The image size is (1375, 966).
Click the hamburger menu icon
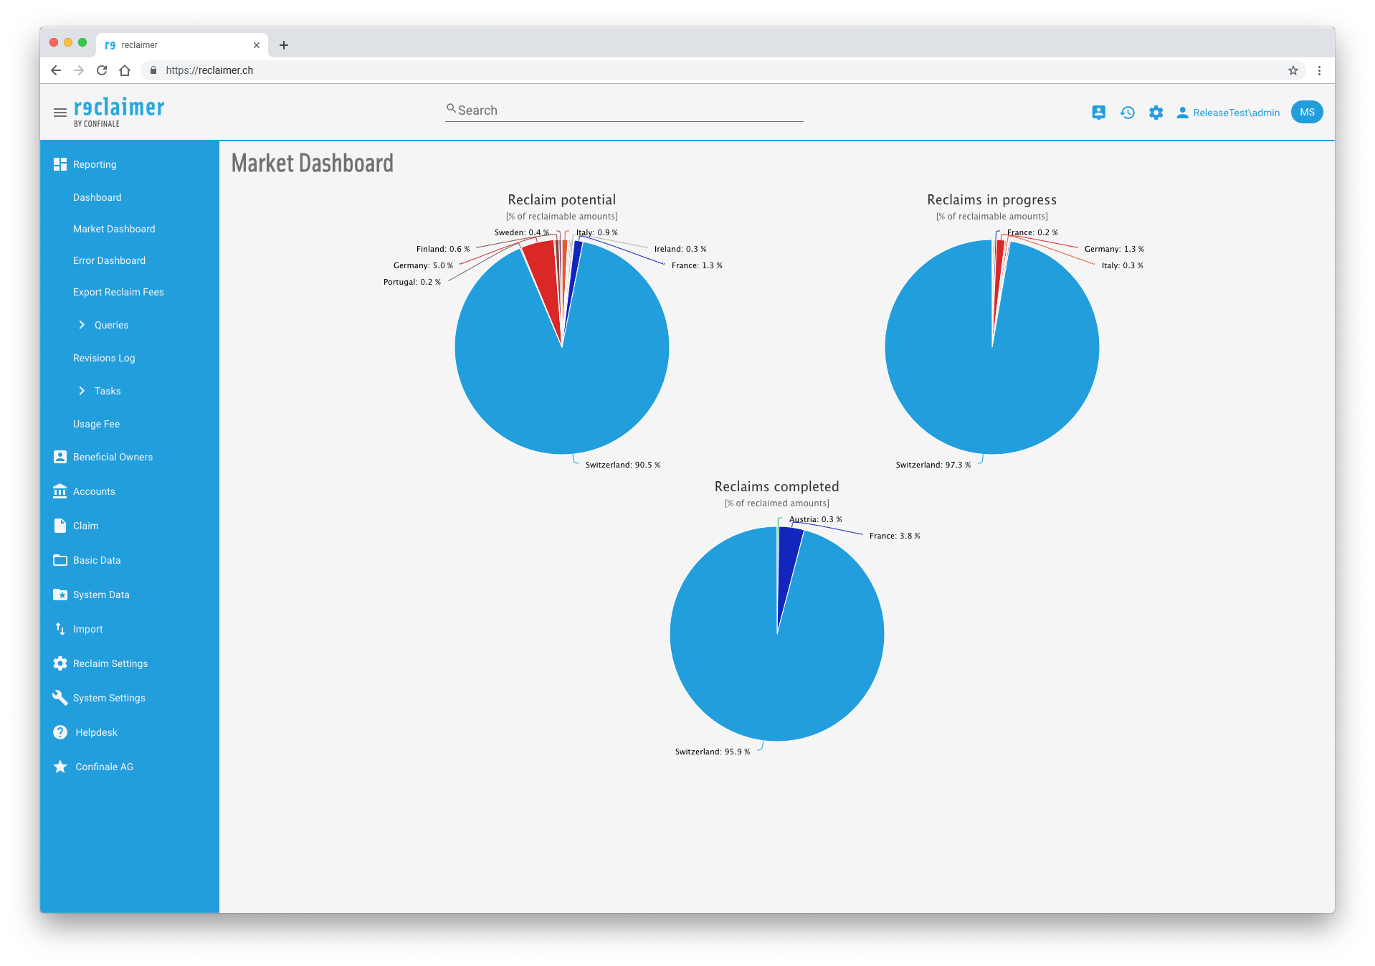click(x=60, y=113)
